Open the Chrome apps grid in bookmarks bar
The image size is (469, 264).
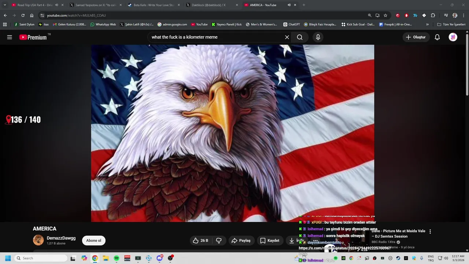click(x=5, y=25)
